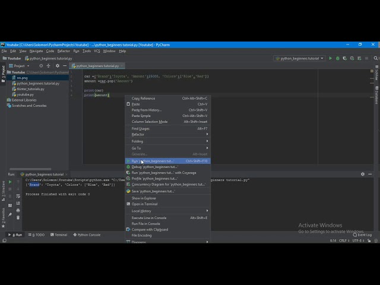Click restore layout icon in Run panel
This screenshot has height=285, width=380.
point(10,205)
